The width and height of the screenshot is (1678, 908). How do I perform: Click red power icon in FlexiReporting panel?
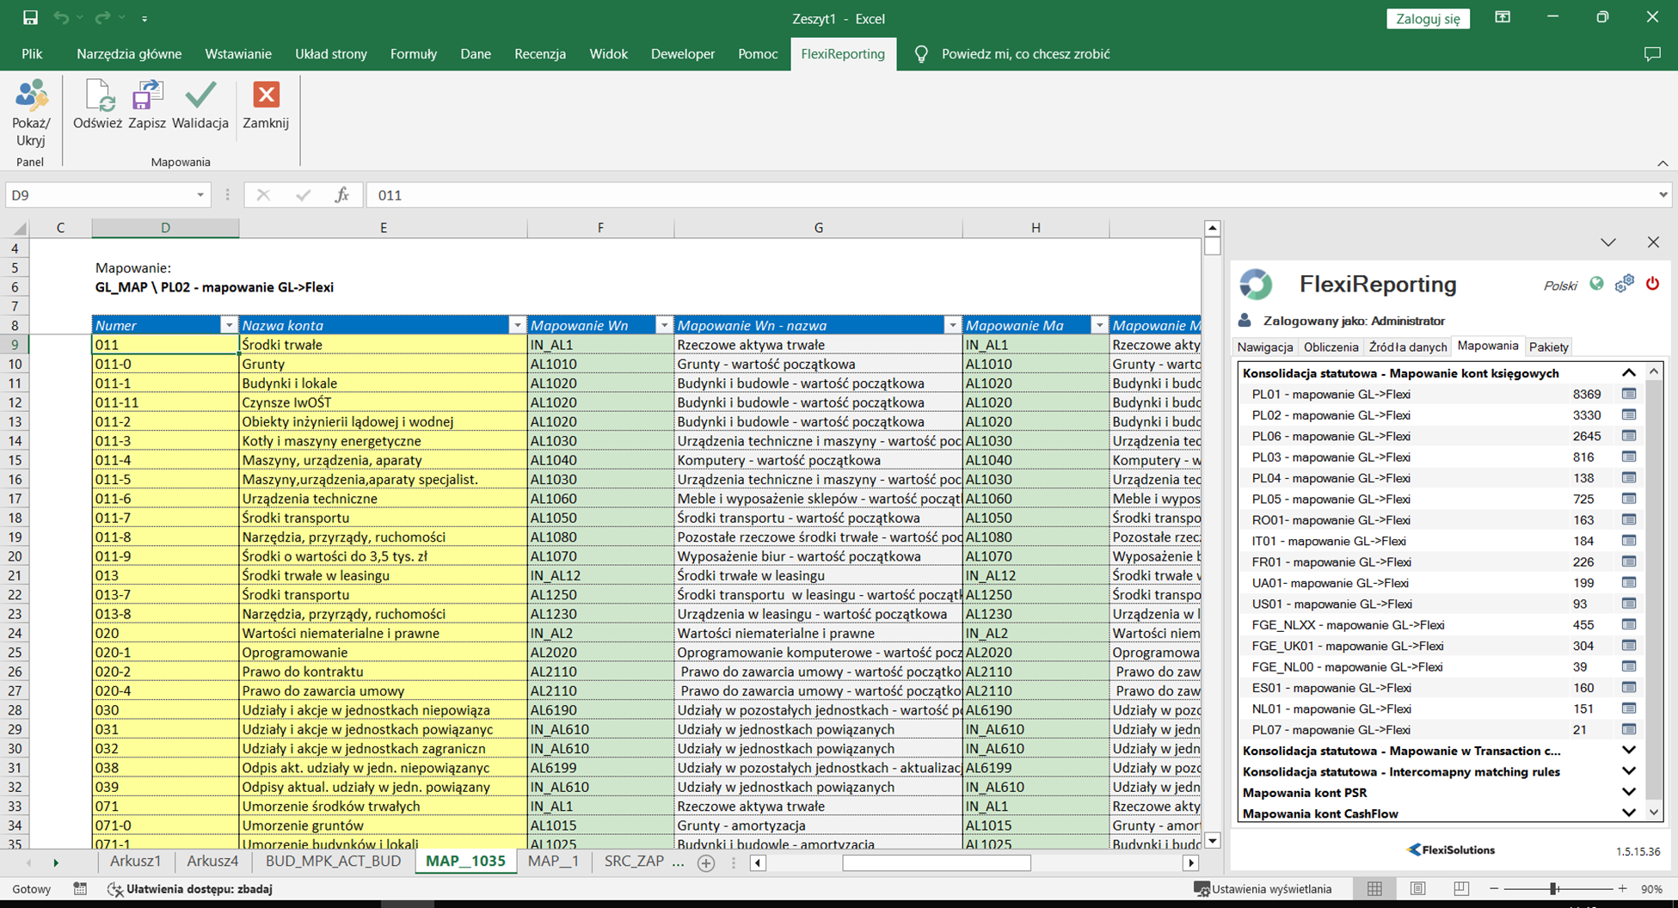(1652, 284)
